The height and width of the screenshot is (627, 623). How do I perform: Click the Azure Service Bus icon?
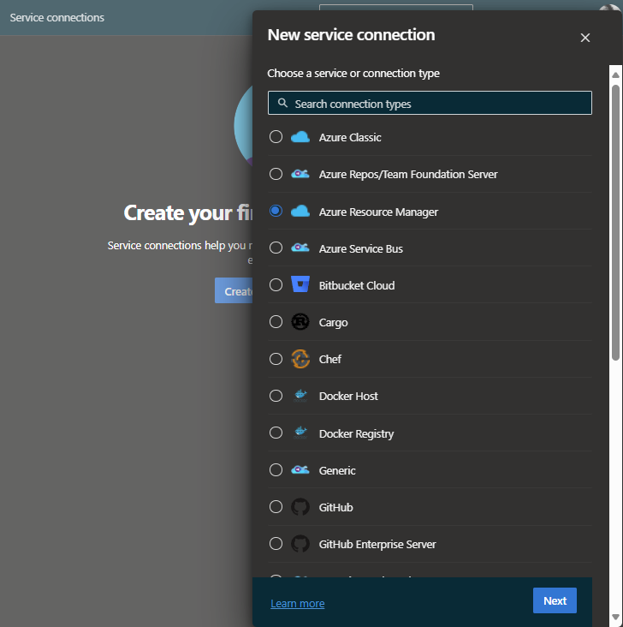coord(300,248)
